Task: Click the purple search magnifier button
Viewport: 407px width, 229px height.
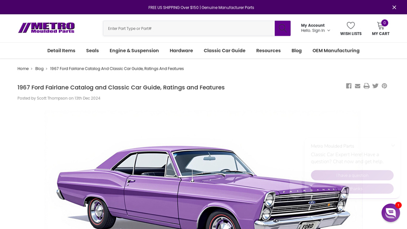Action: click(x=282, y=28)
